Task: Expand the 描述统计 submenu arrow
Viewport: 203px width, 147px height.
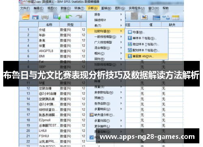Action: click(x=121, y=20)
